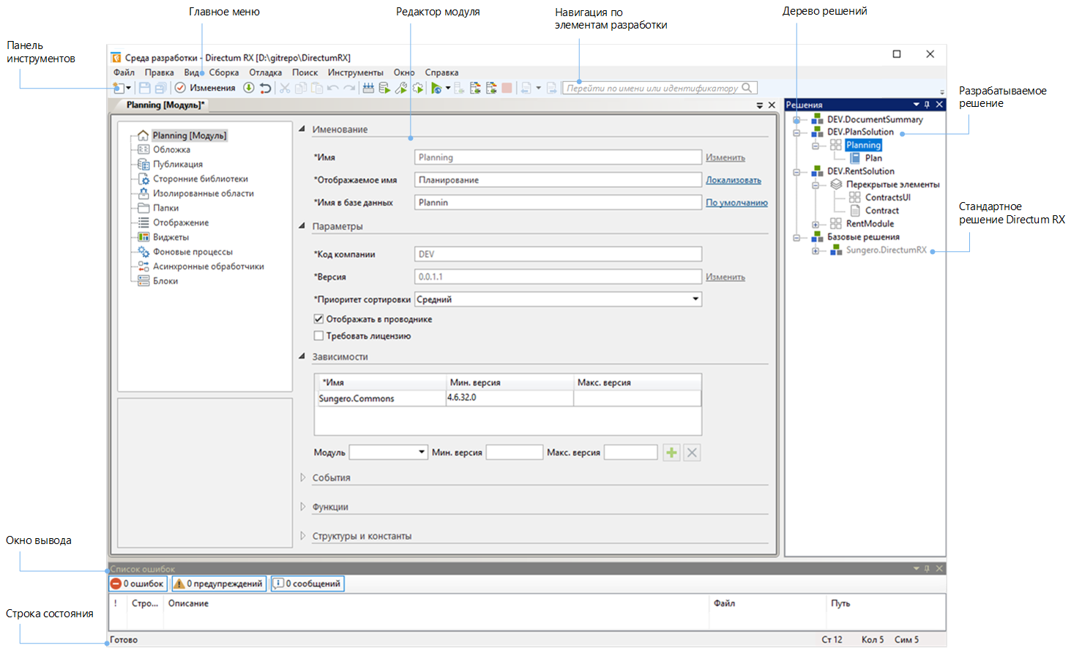Click the scissors cut icon in the toolbar

click(285, 88)
